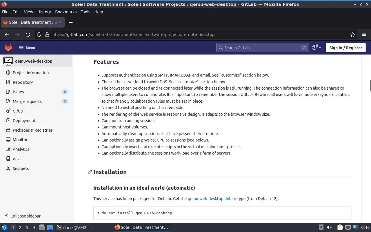This screenshot has height=232, width=371.
Task: Click the Snippets scissors icon
Action: (8, 168)
